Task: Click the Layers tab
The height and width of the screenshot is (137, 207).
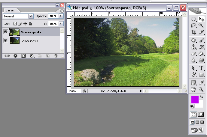Action: click(x=10, y=10)
